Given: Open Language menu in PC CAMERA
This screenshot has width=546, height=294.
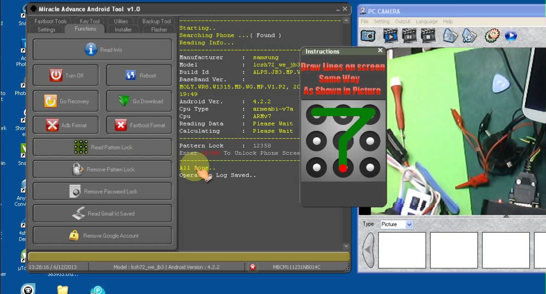Looking at the screenshot, I should [x=427, y=22].
